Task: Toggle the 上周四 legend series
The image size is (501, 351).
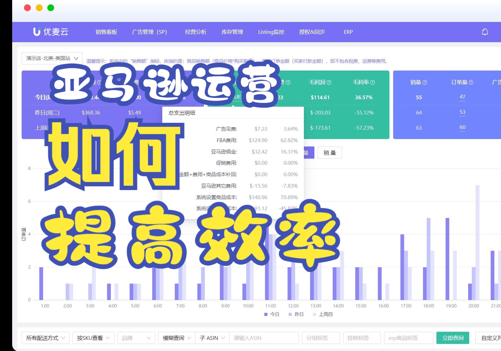Action: coord(323,314)
